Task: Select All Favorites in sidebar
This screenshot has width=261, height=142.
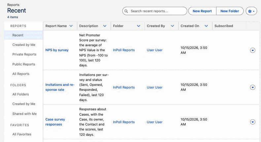Action: 22,134
